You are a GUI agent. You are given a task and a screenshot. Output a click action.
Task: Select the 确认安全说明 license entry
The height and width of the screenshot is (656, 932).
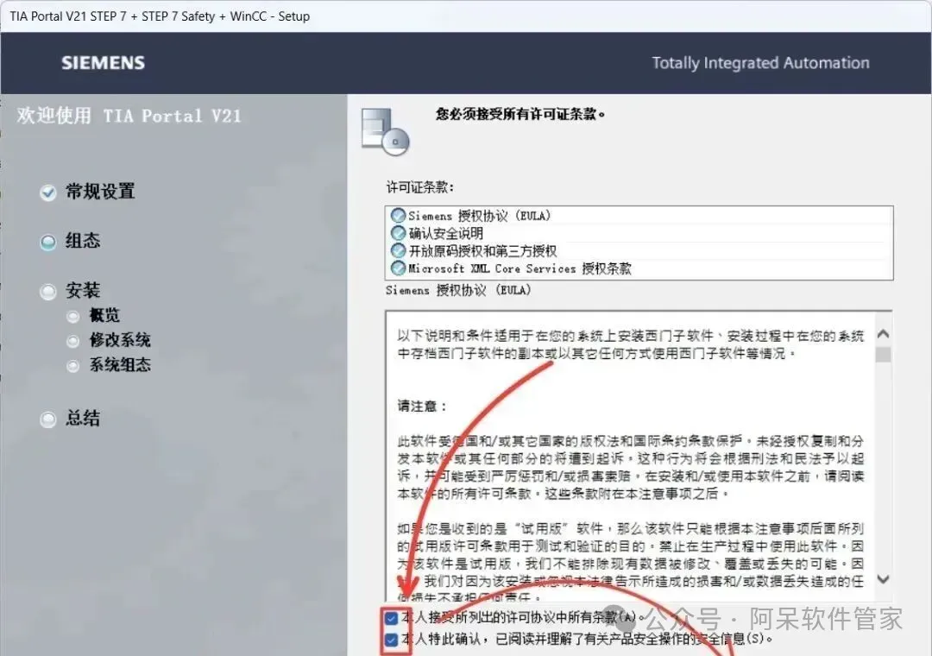click(x=639, y=233)
